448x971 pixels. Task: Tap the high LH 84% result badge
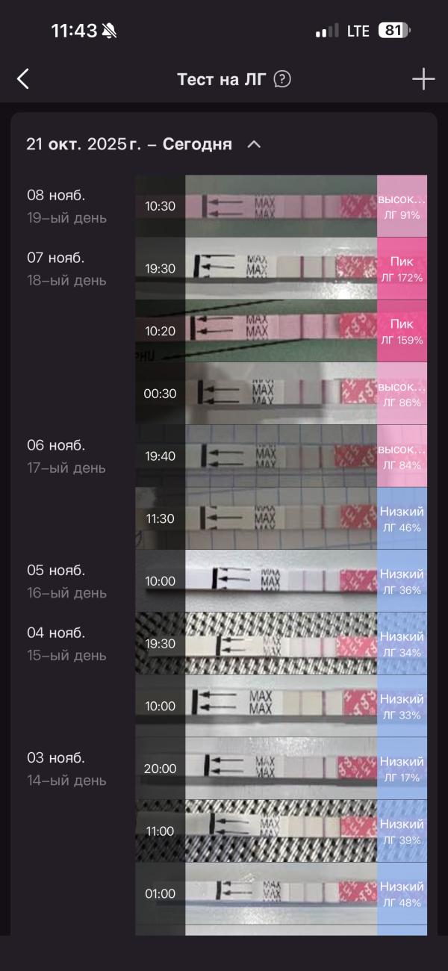pos(402,456)
